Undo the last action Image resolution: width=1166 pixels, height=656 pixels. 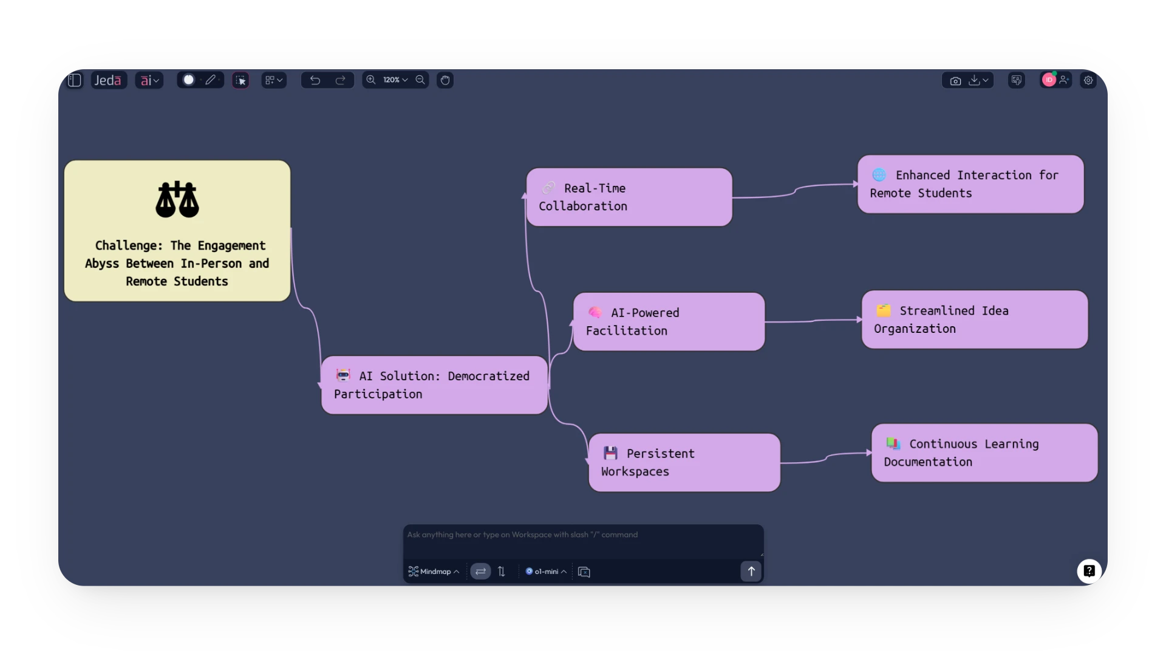(x=315, y=80)
